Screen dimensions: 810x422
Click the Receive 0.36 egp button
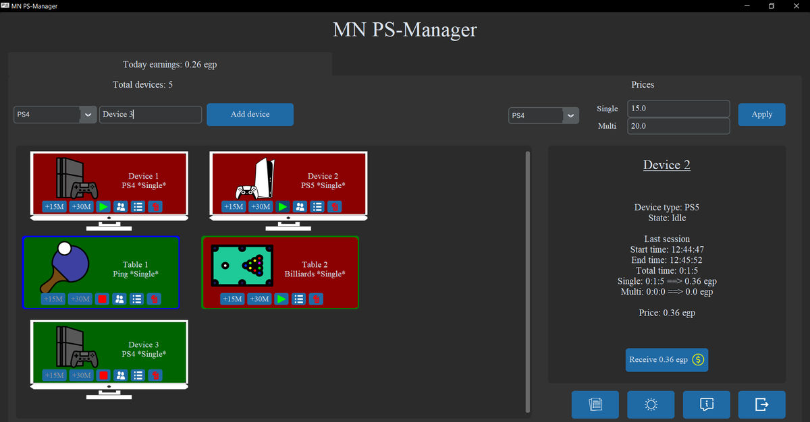point(667,360)
